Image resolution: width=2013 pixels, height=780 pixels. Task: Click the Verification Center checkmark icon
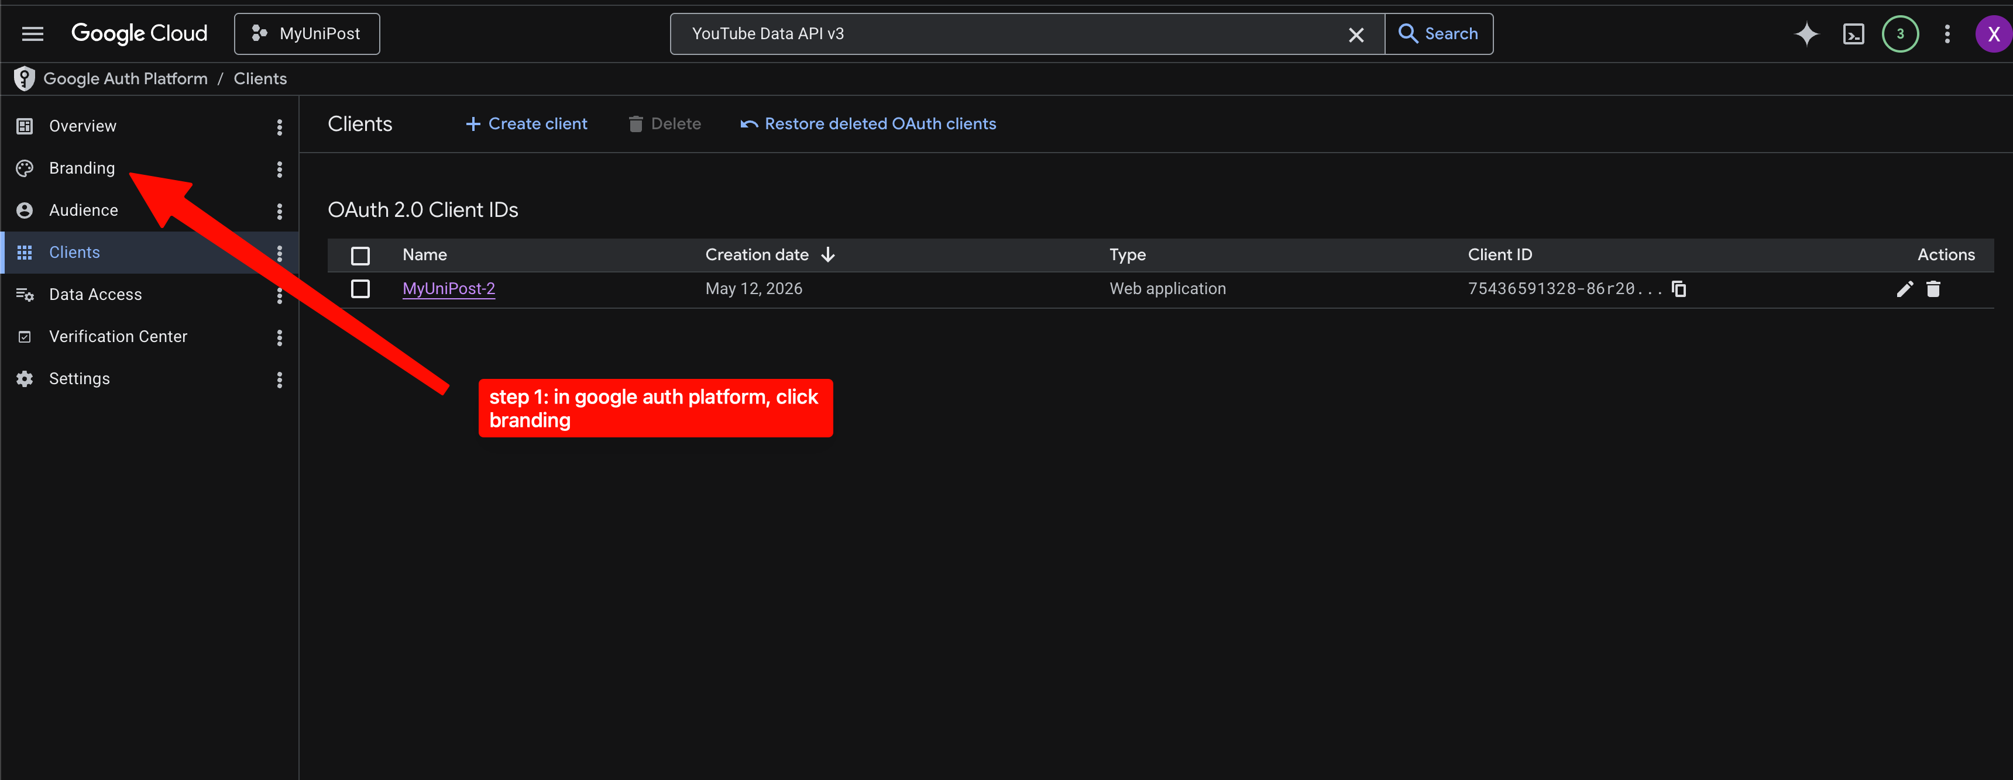[24, 337]
